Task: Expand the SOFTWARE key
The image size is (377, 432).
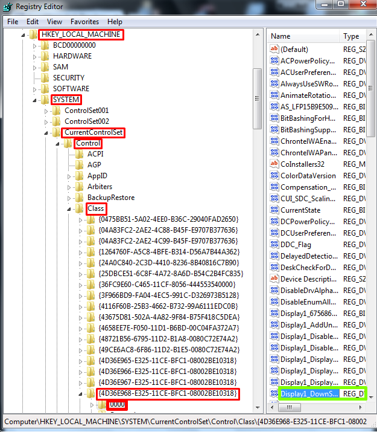Action: (x=34, y=89)
